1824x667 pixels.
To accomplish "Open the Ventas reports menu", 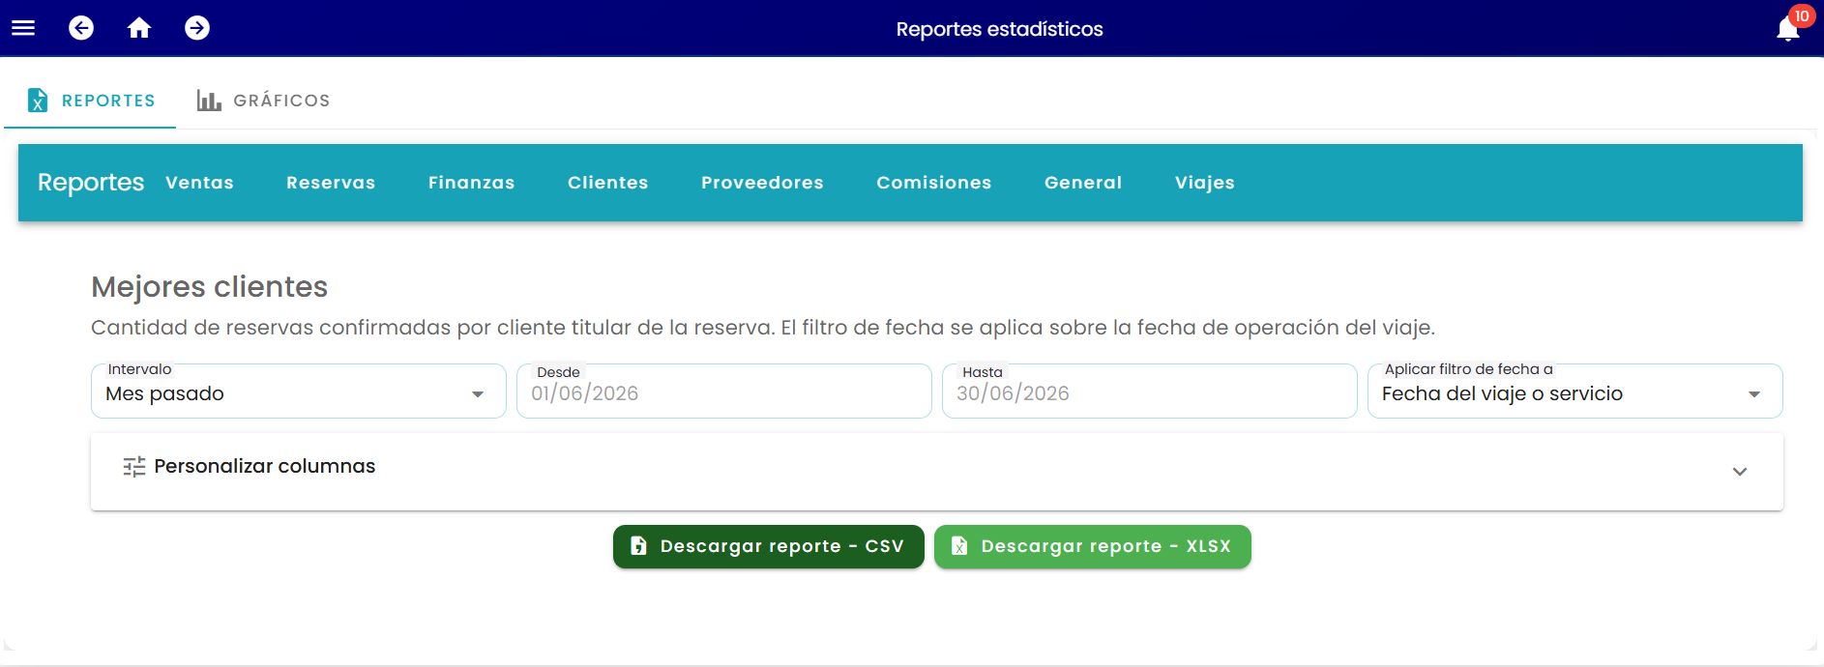I will 199,183.
